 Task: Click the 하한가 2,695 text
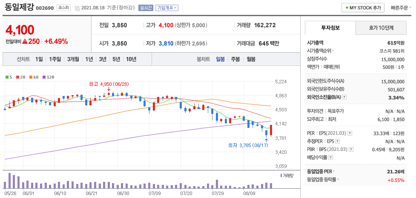191,43
